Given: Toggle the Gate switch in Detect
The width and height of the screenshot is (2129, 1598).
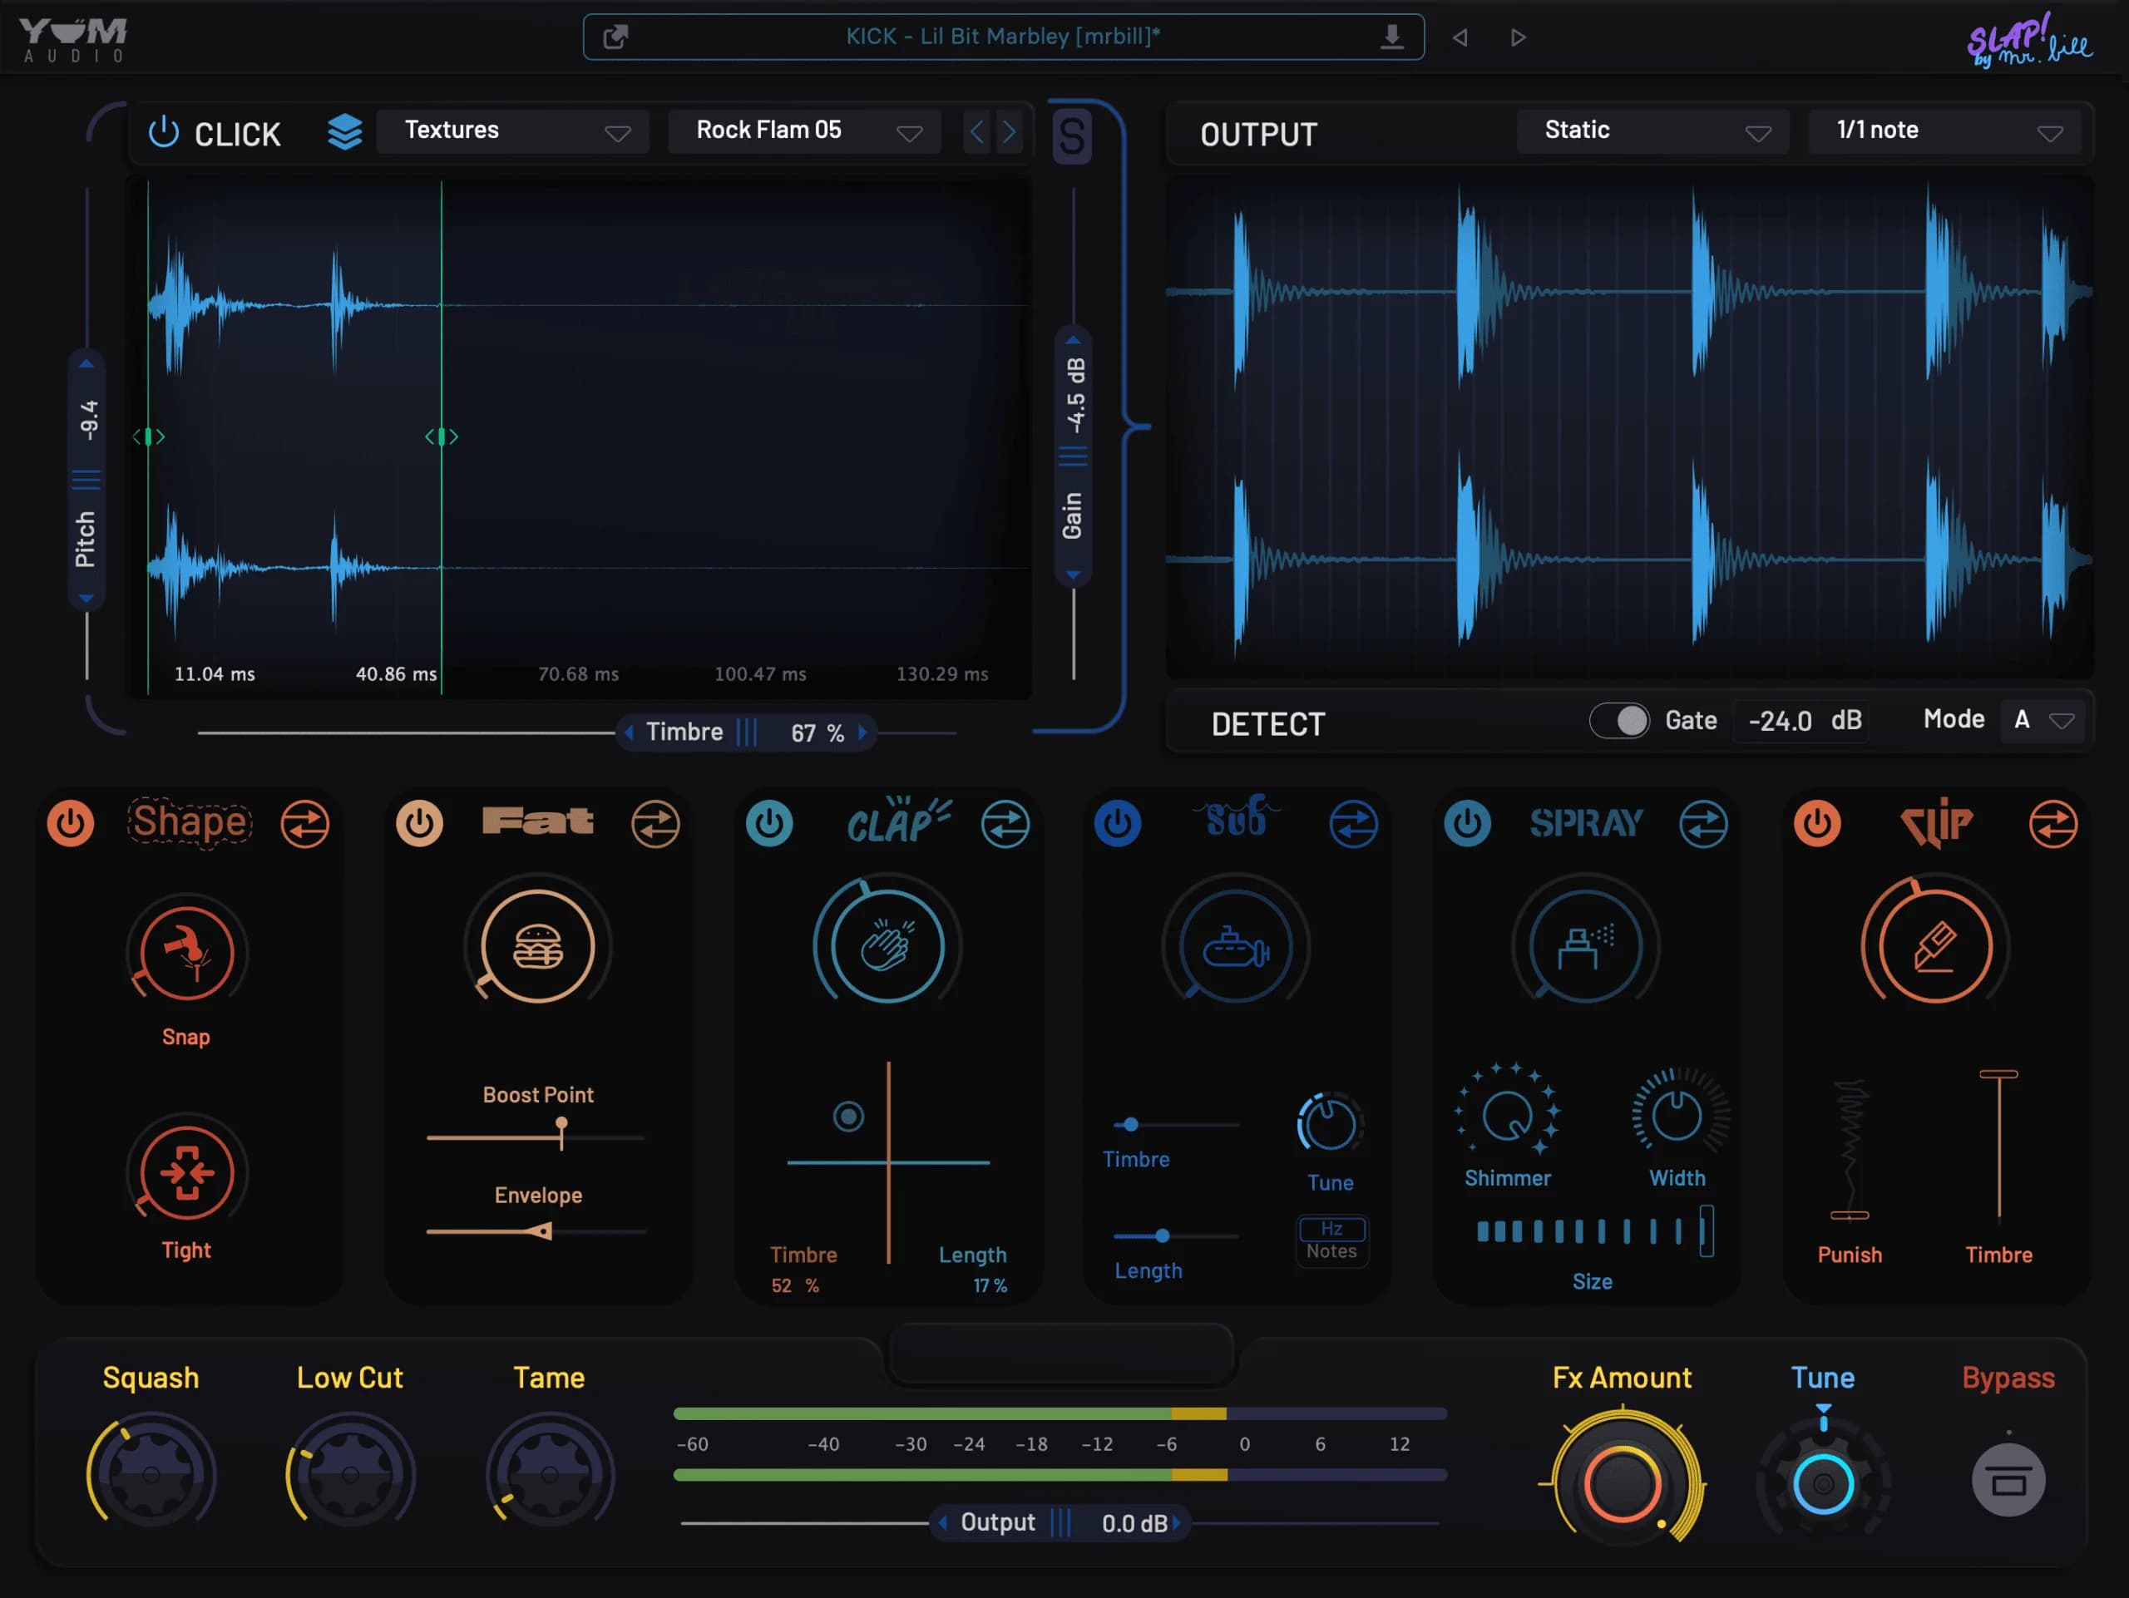Looking at the screenshot, I should pyautogui.click(x=1620, y=721).
